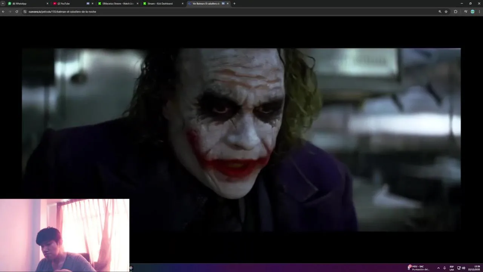Open the Chrome profile avatar
Screen dimensions: 483x272
click(x=472, y=12)
